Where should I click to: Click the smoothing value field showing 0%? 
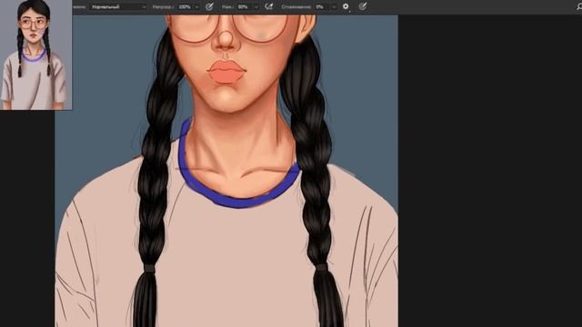pos(321,6)
